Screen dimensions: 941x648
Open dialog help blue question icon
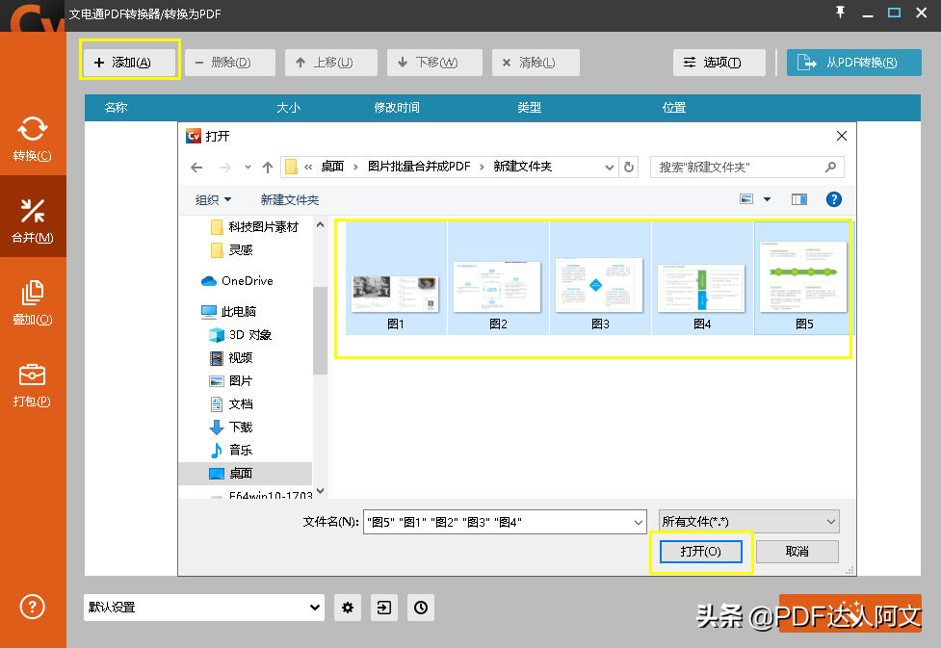coord(833,199)
